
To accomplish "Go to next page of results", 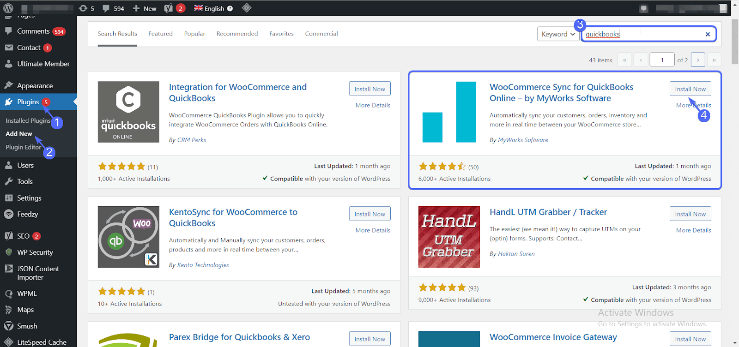I will click(698, 60).
